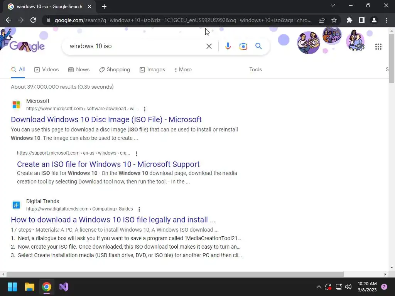Screen dimensions: 395x296
Task: Show hidden system tray icons
Action: [319, 287]
